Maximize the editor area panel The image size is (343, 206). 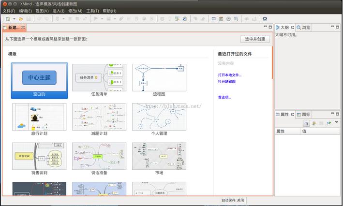[270, 27]
